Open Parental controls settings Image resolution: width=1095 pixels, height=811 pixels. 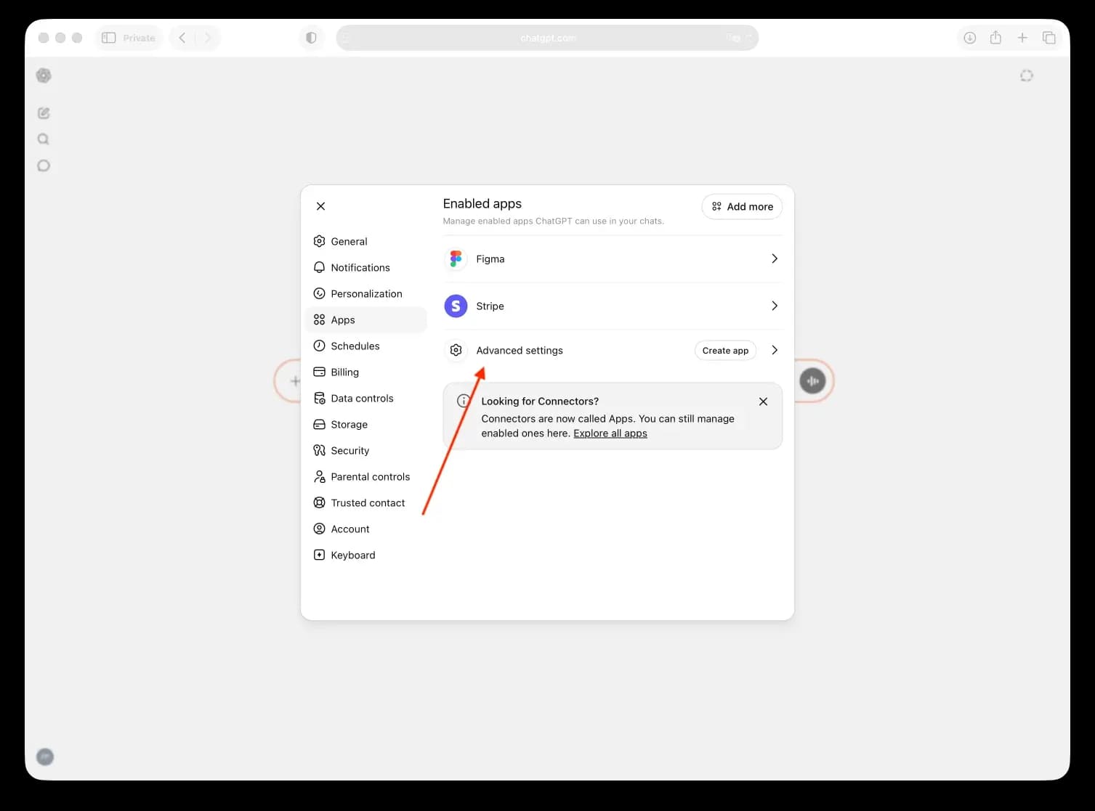click(x=365, y=476)
